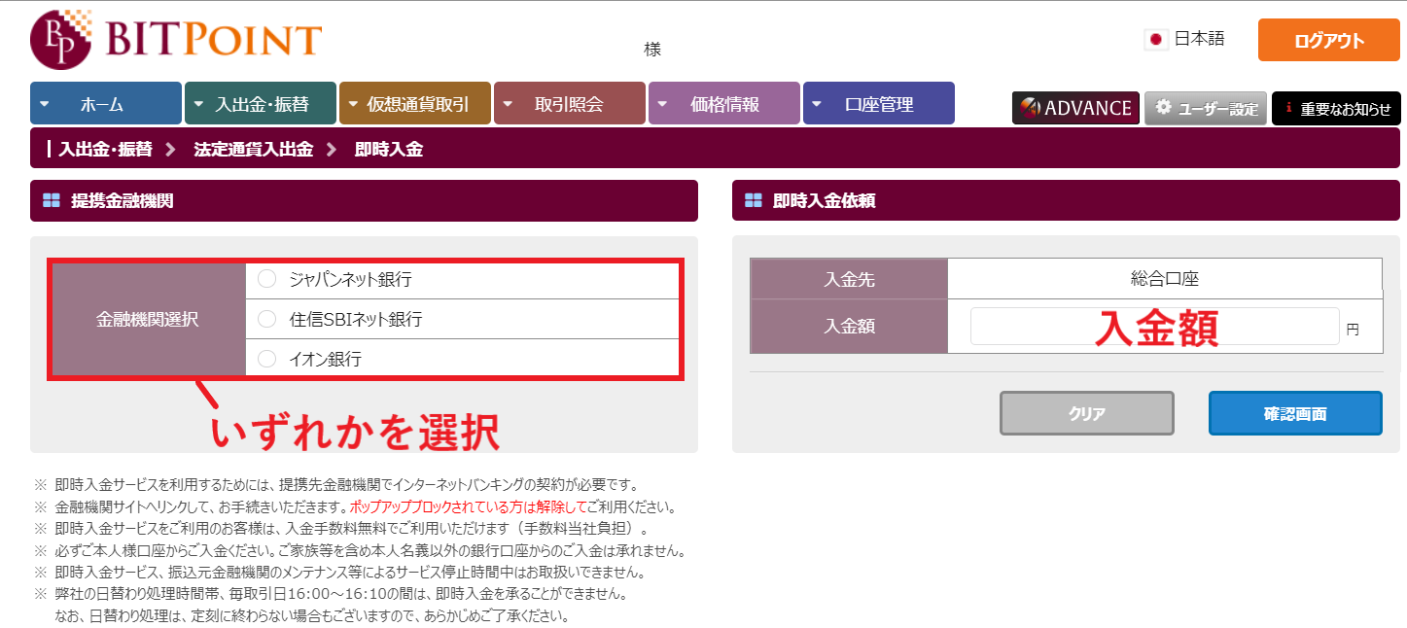The width and height of the screenshot is (1407, 628).
Task: Click the grid icon beside 提携金融機関
Action: 51,201
